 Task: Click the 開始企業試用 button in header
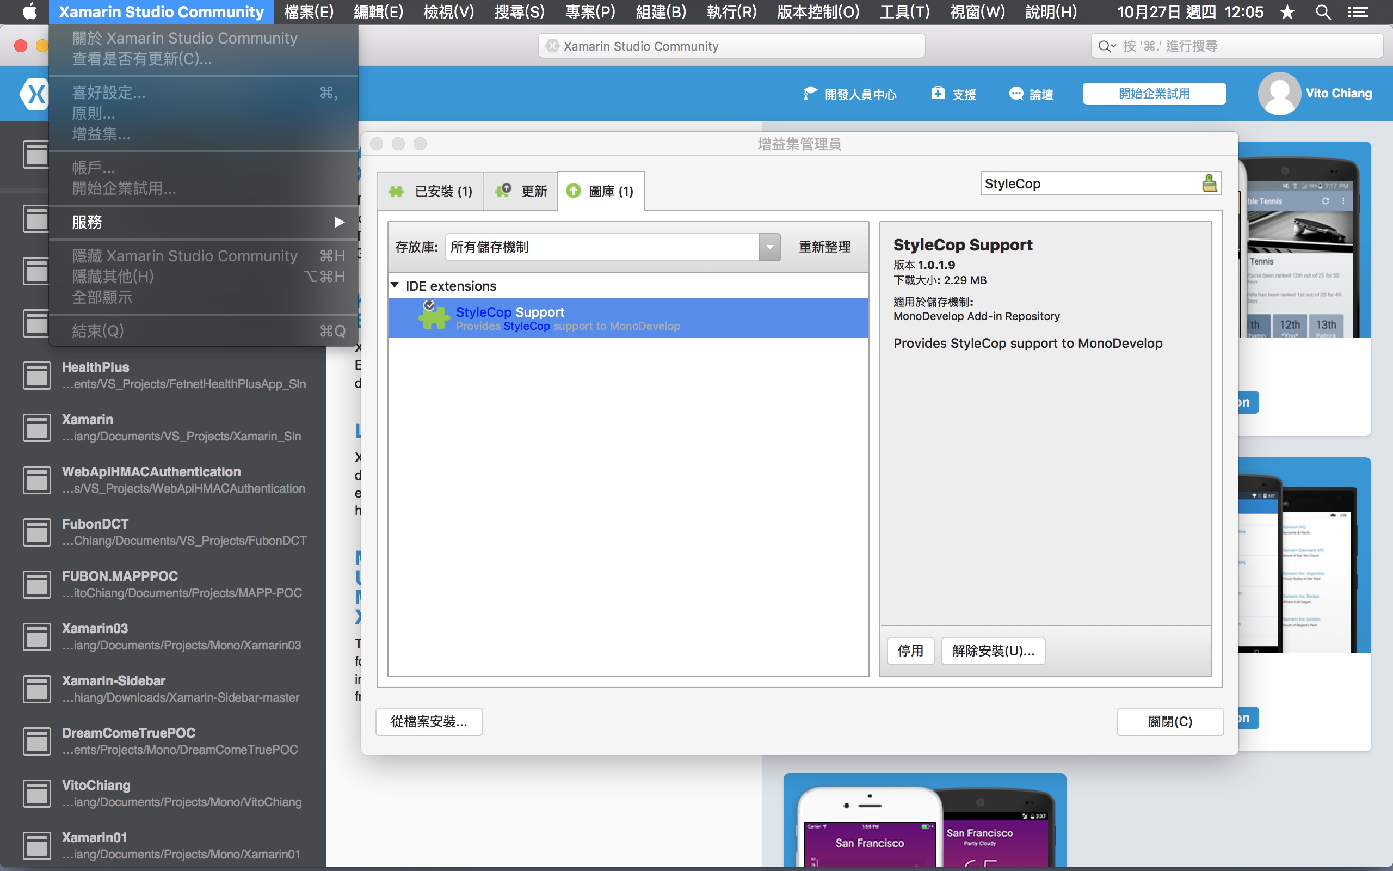[x=1154, y=93]
